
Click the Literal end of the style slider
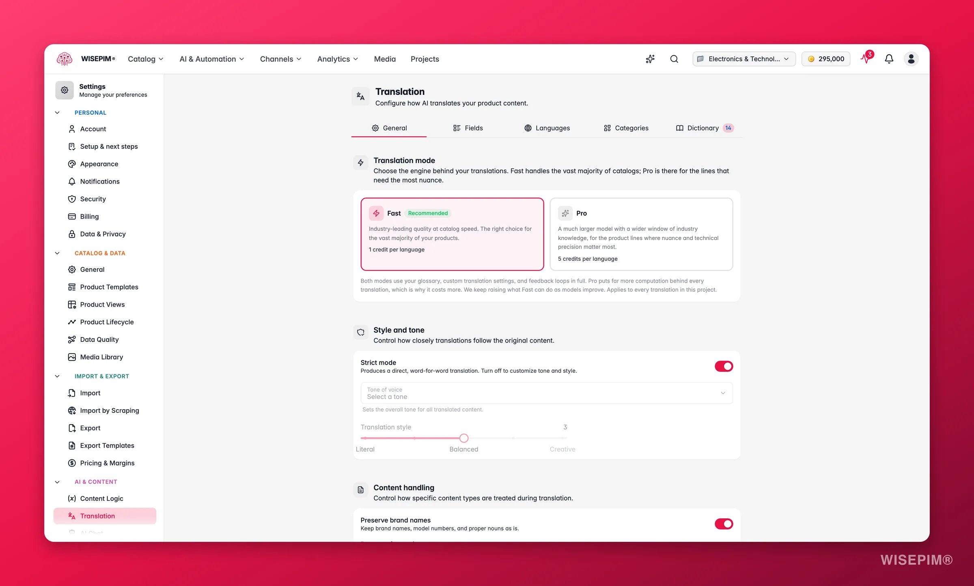coord(365,449)
